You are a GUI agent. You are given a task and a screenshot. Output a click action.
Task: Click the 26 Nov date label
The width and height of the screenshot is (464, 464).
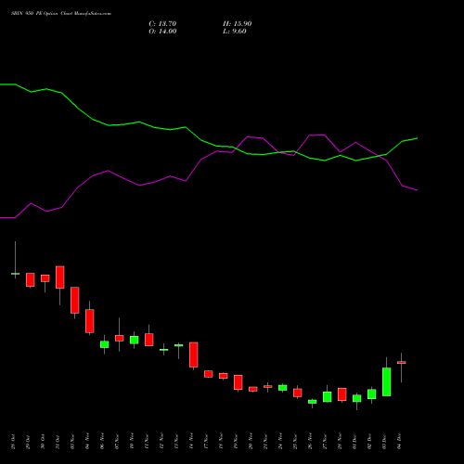pyautogui.click(x=310, y=442)
